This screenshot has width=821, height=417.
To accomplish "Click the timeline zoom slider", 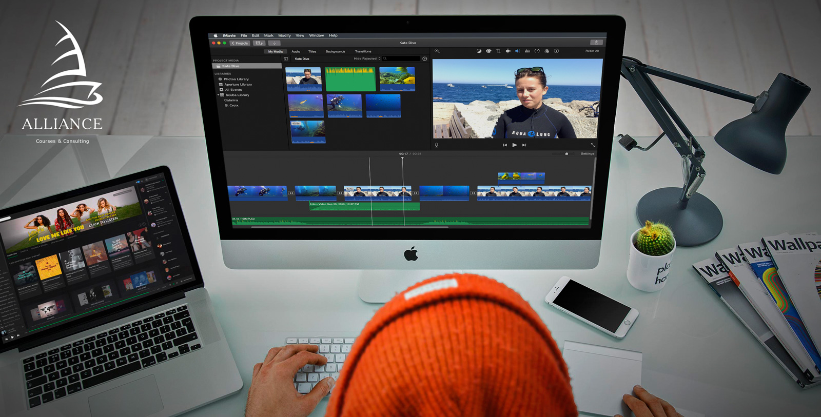I will (x=566, y=154).
